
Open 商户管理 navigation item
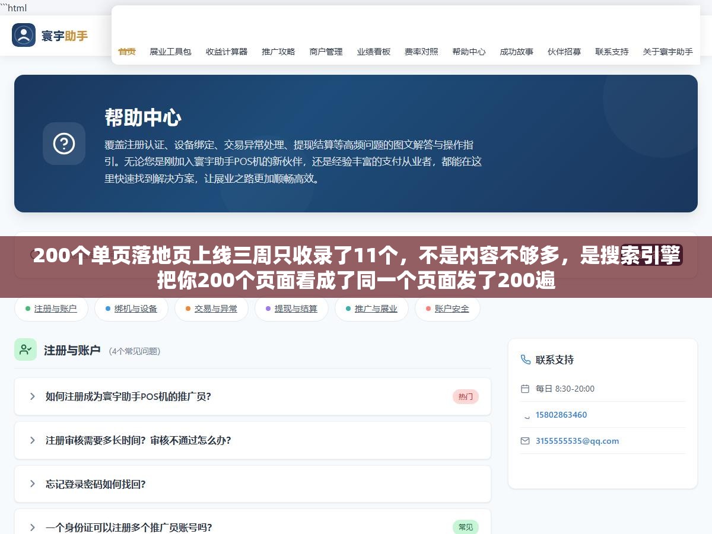point(326,52)
